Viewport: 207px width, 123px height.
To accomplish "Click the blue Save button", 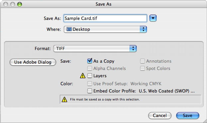I will [x=188, y=115].
